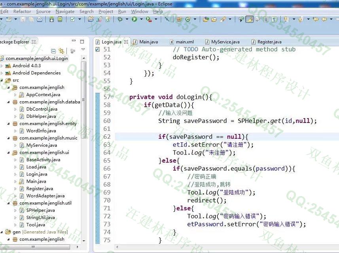Click the New Java Class icon

(x=187, y=19)
